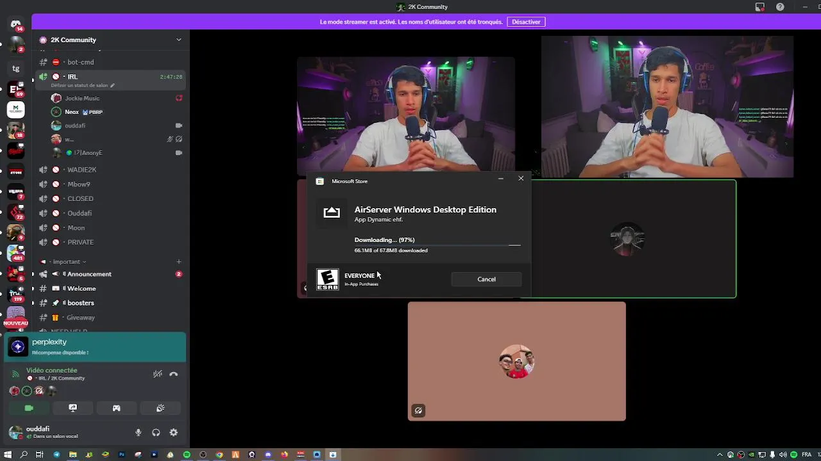The width and height of the screenshot is (821, 461).
Task: Select the green-outlined speaking participant tile
Action: pyautogui.click(x=633, y=239)
